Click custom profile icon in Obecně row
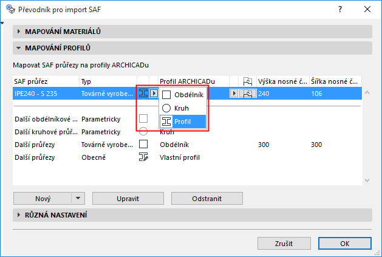The width and height of the screenshot is (382, 257). tap(143, 157)
